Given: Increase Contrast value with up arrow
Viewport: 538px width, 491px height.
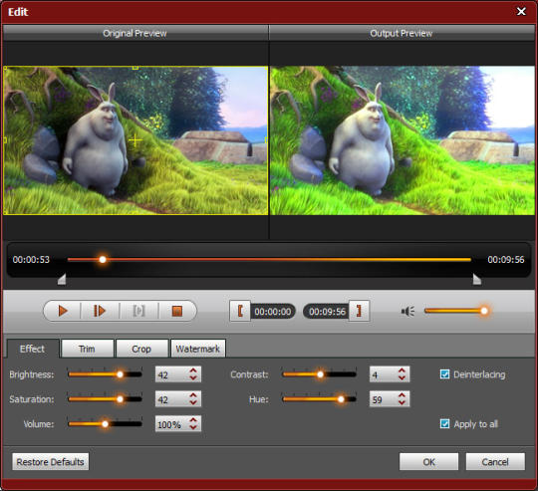Looking at the screenshot, I should point(402,370).
